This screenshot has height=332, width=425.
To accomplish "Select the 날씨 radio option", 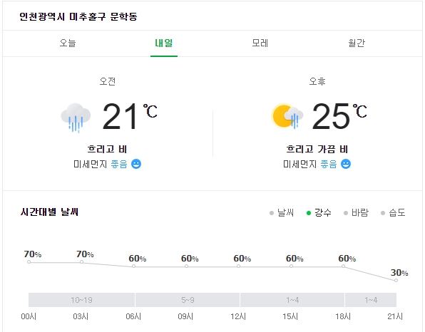I will tap(282, 213).
